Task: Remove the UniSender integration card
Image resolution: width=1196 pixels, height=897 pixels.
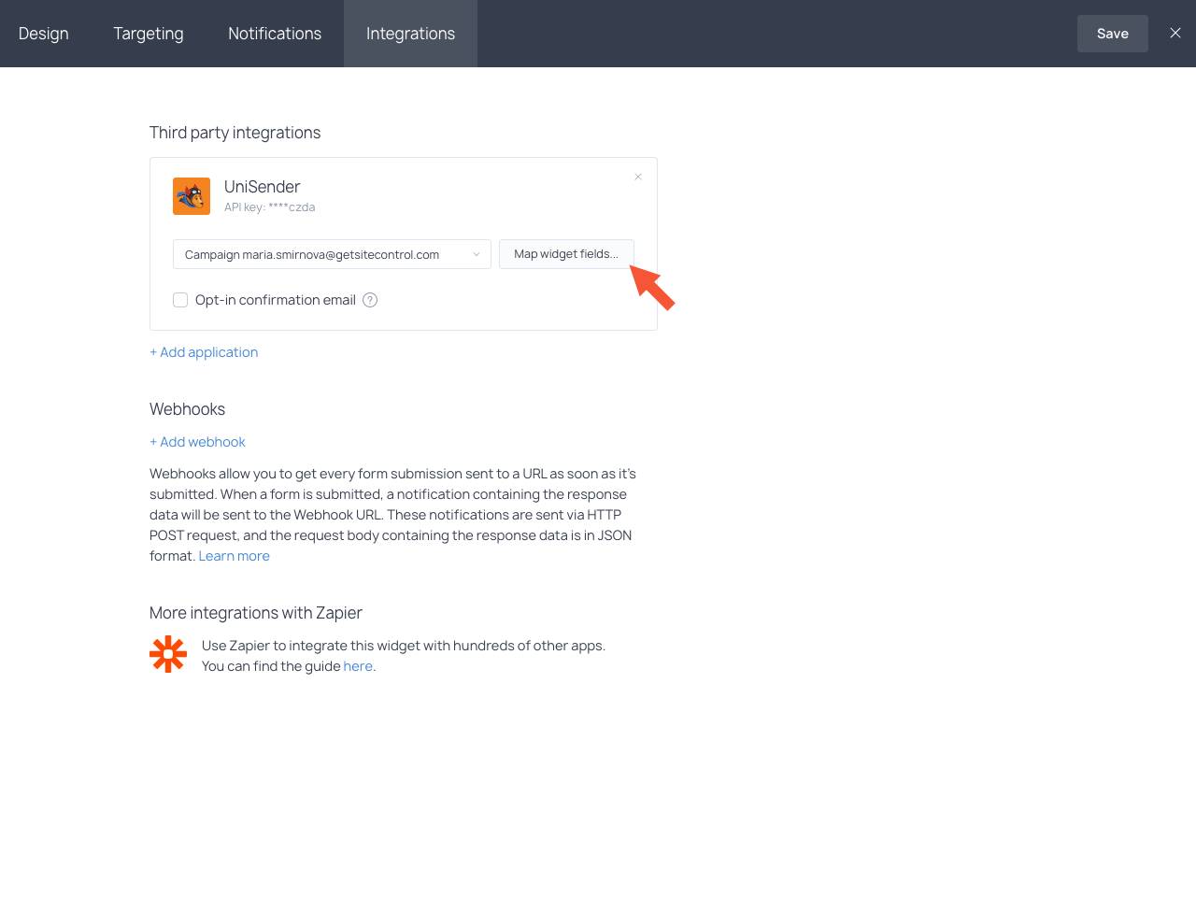Action: [638, 177]
